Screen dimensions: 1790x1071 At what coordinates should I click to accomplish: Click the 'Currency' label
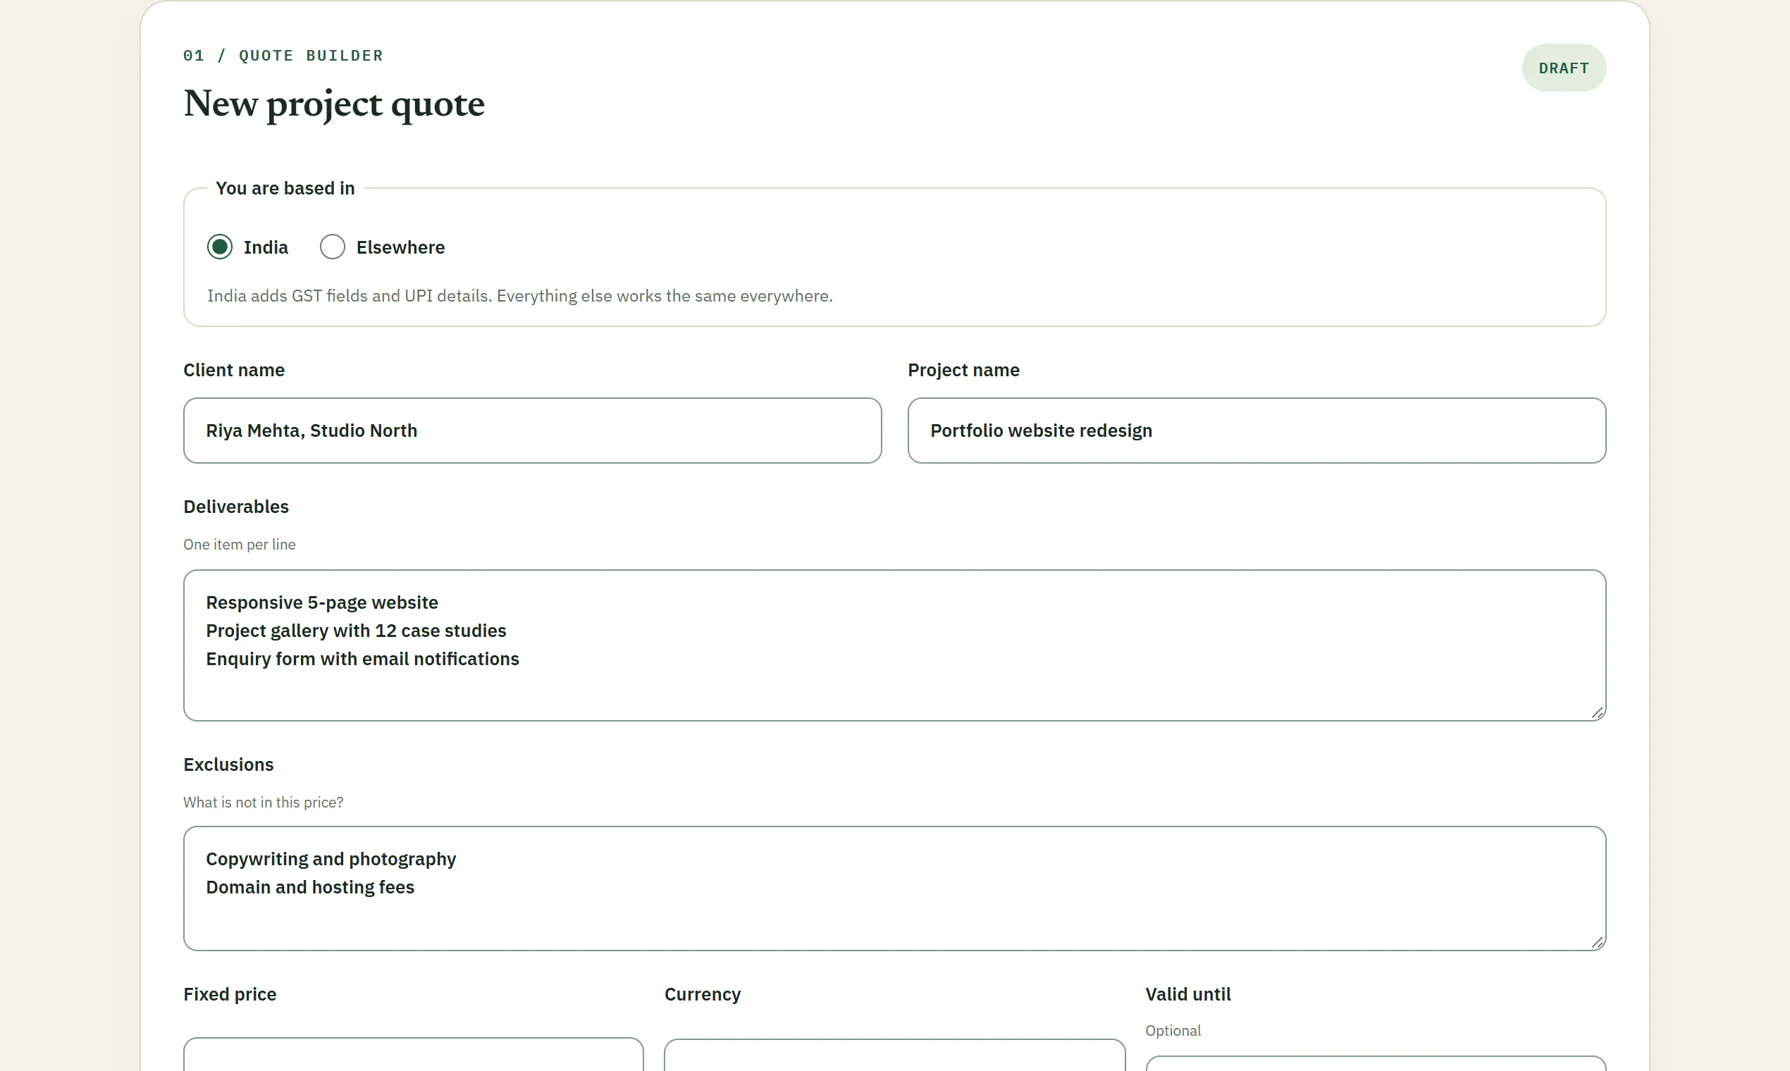703,994
